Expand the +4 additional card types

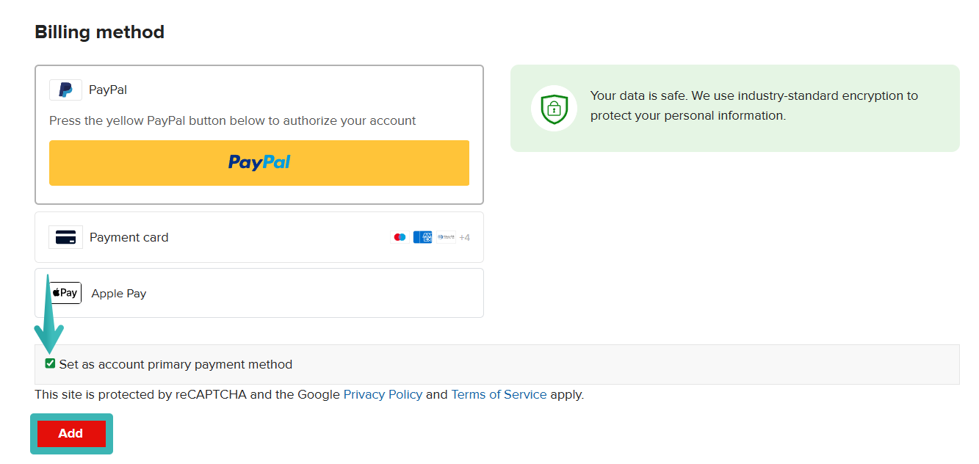[x=463, y=236]
